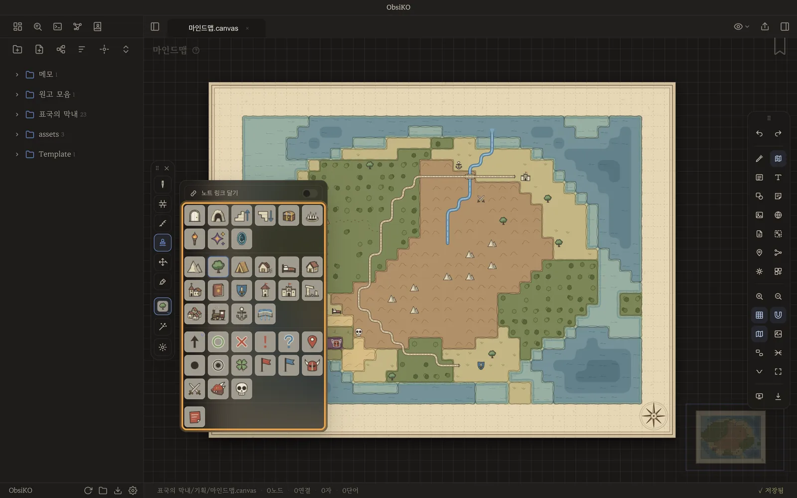Choose the crossed swords stamp
Image resolution: width=797 pixels, height=498 pixels.
(194, 389)
